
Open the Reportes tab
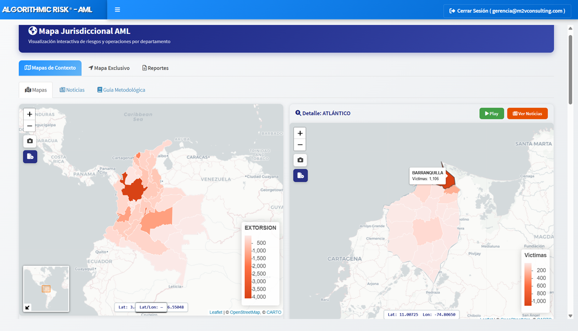[x=155, y=68]
